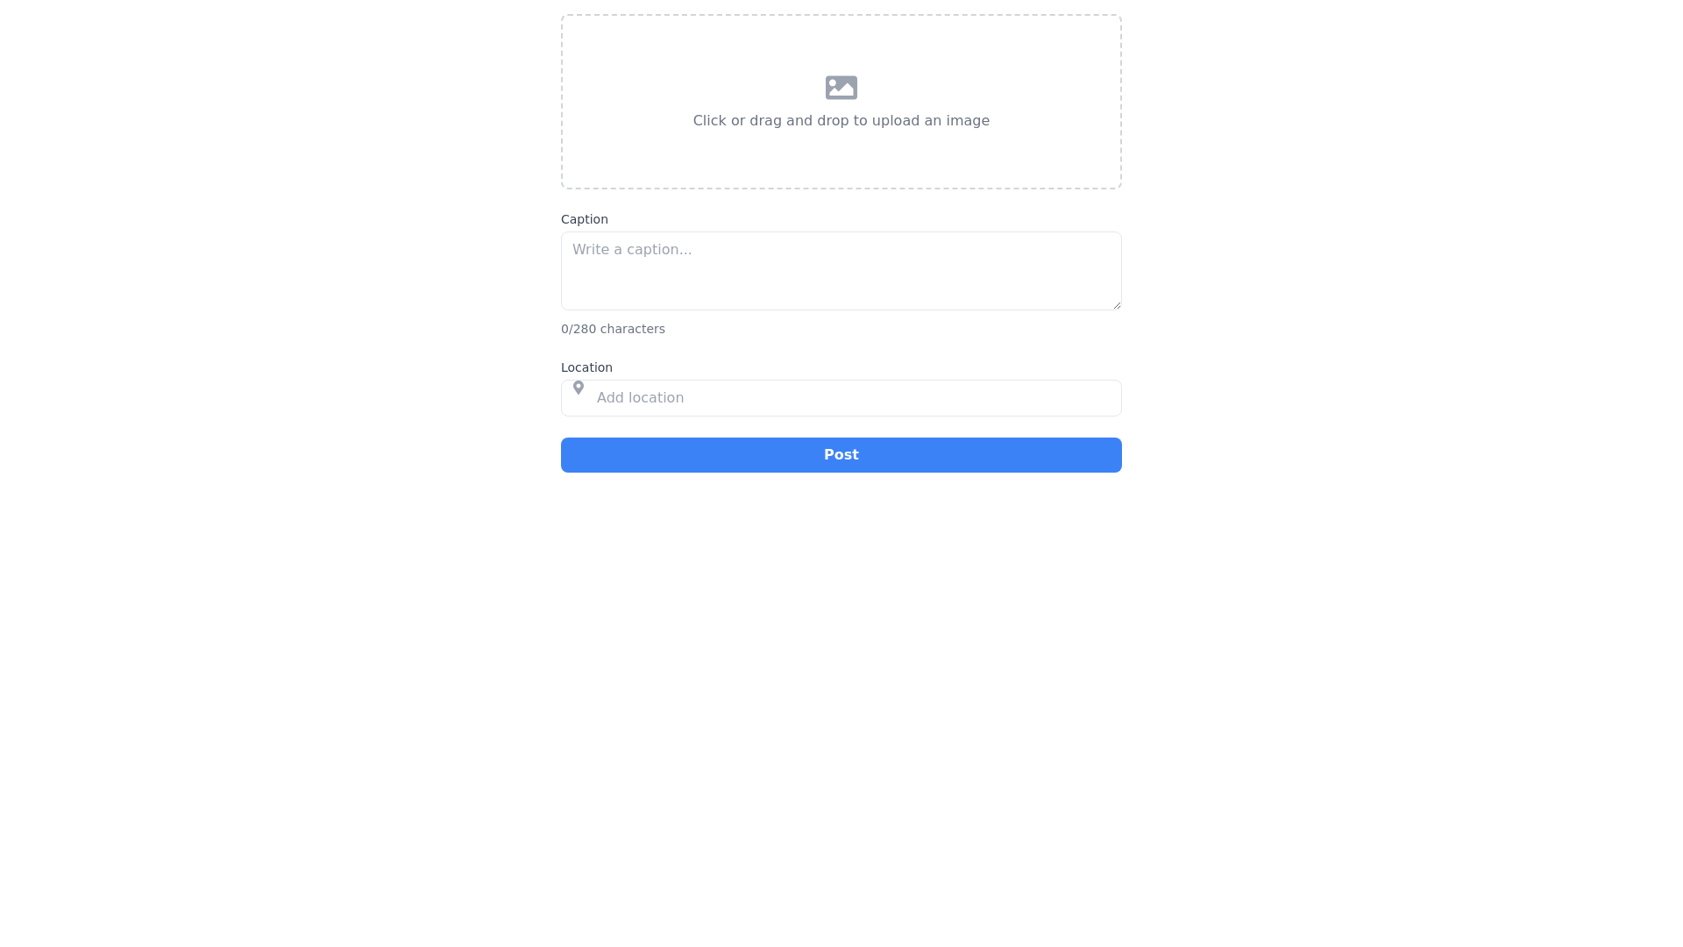Image resolution: width=1683 pixels, height=947 pixels.
Task: Click the 0/280 characters counter
Action: [613, 329]
